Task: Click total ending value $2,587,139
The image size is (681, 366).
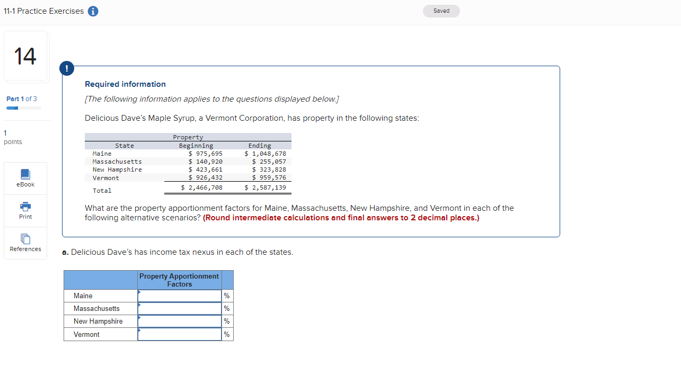Action: pyautogui.click(x=265, y=188)
